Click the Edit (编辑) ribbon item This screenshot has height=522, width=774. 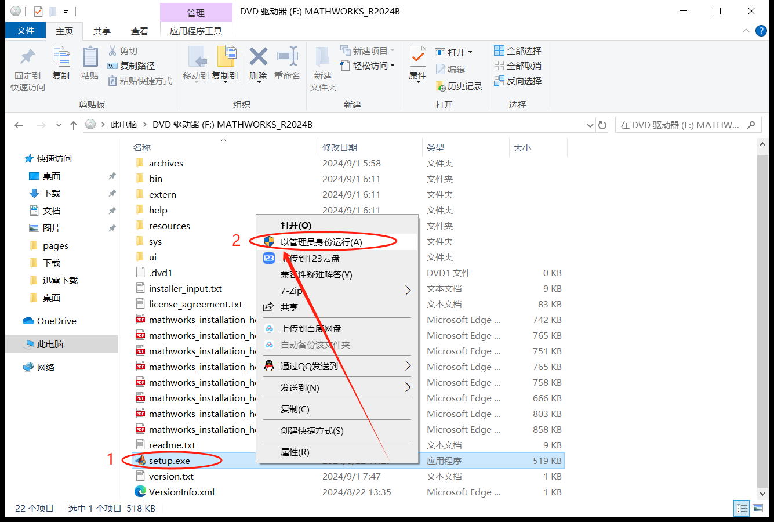click(450, 69)
